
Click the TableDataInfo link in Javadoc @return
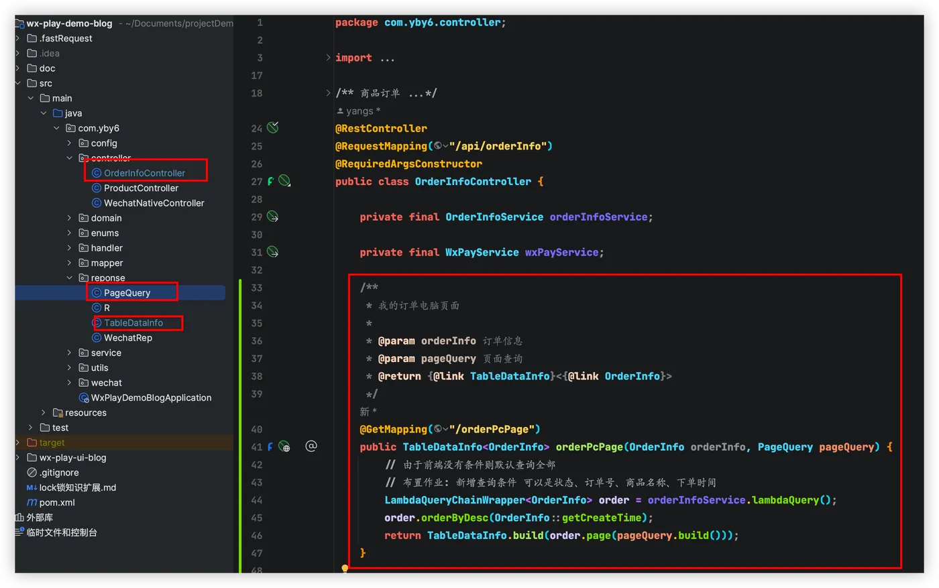510,376
